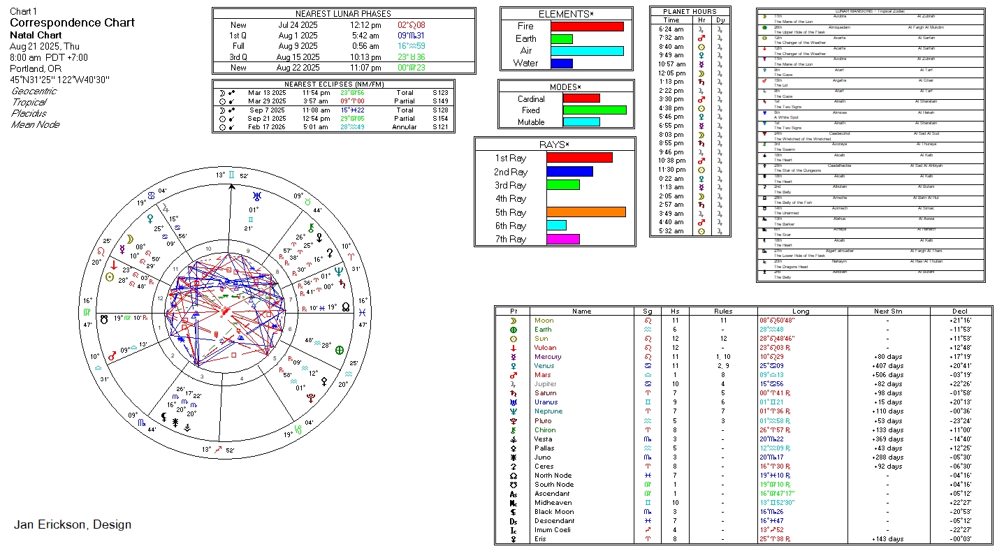Select the Correspondence Chart title
The height and width of the screenshot is (551, 1004).
[x=72, y=23]
